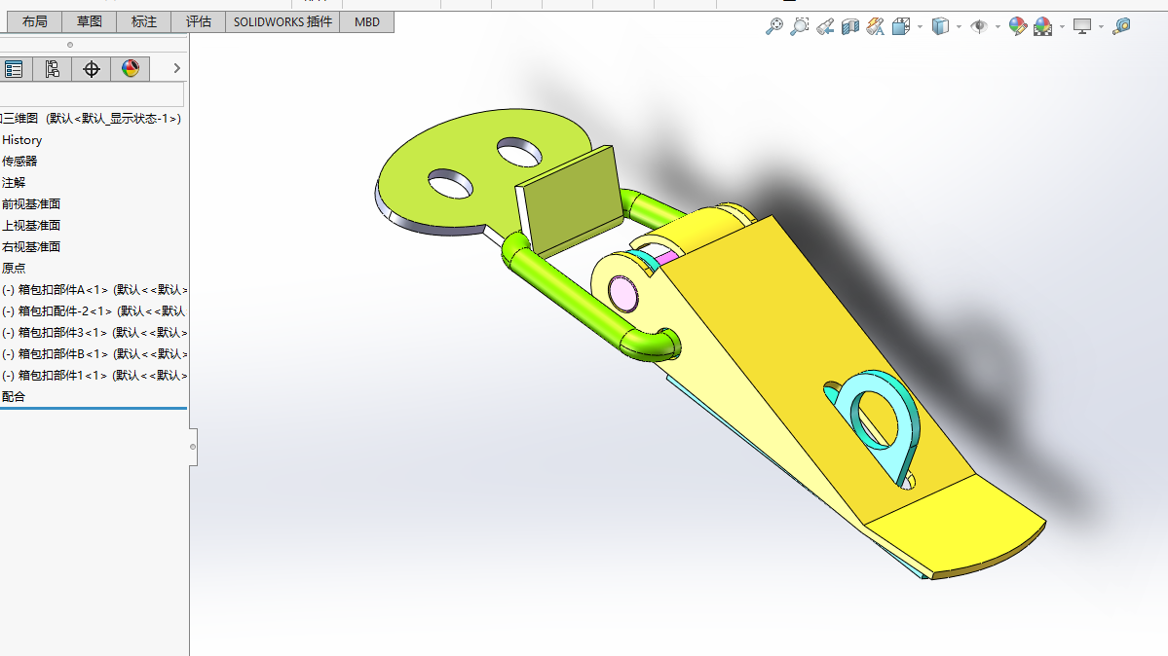Open the 标注 ribbon tab

coord(144,21)
